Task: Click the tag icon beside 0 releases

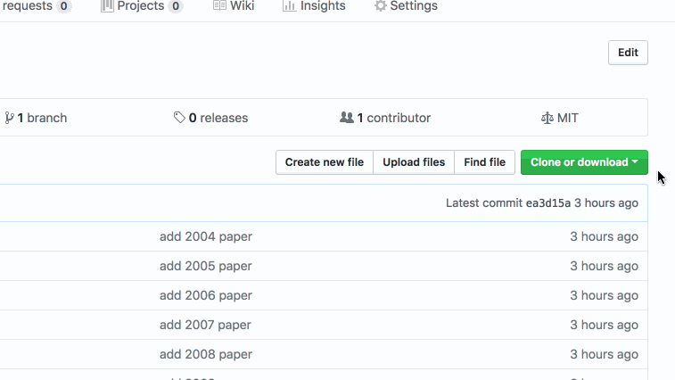Action: 179,117
